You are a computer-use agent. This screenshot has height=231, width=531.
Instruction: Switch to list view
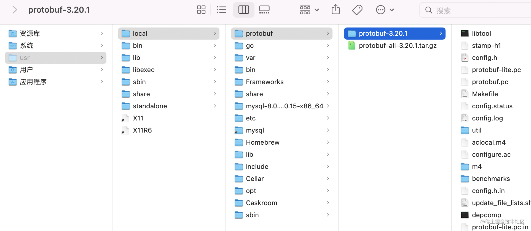[221, 10]
